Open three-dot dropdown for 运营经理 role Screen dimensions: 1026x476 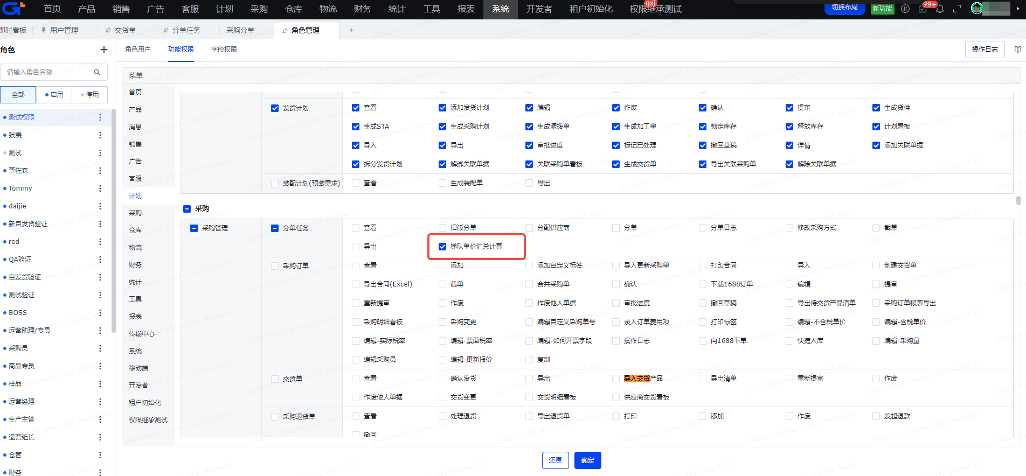click(x=100, y=401)
